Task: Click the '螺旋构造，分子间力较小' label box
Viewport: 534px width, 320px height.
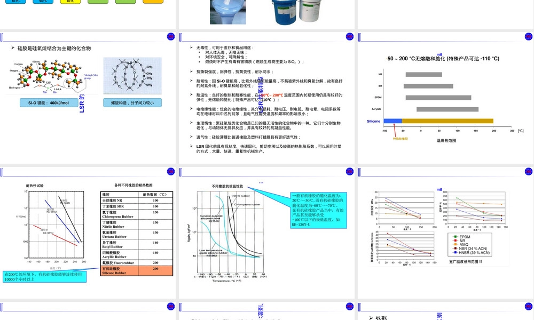Action: (x=132, y=103)
